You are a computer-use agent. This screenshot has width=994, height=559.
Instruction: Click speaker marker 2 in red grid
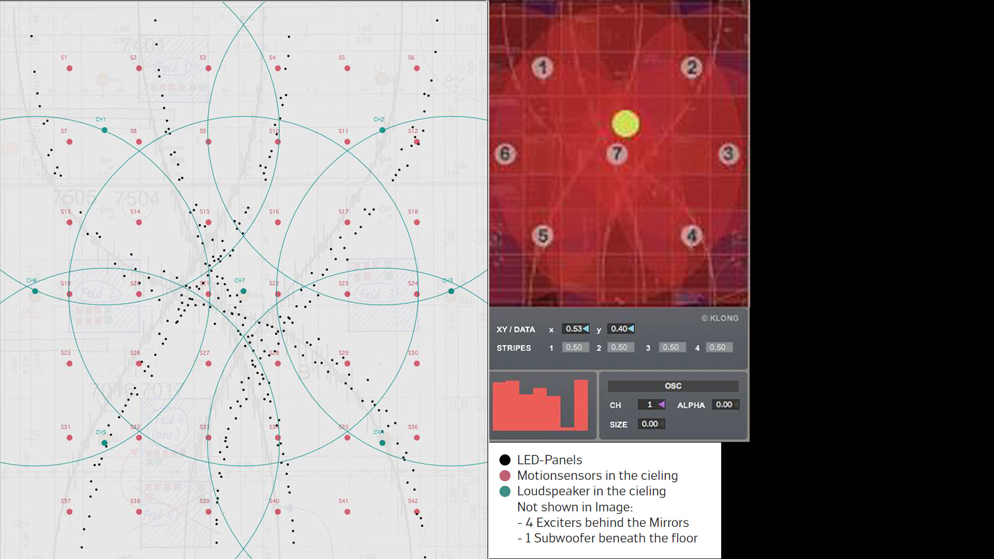click(692, 67)
